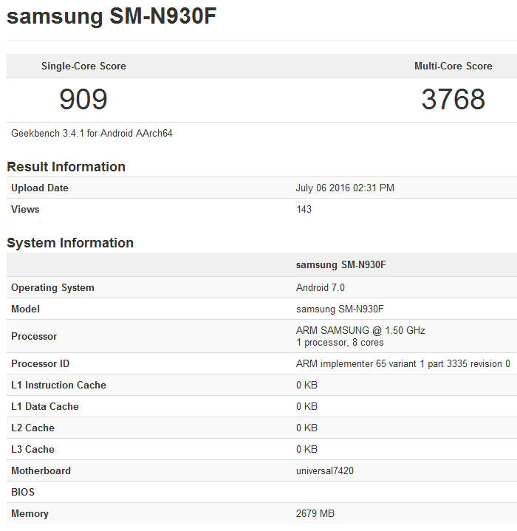Viewport: 517px width, 531px height.
Task: Click the Geekbench 3.4.1 for Android AArch64 text
Action: tap(92, 134)
